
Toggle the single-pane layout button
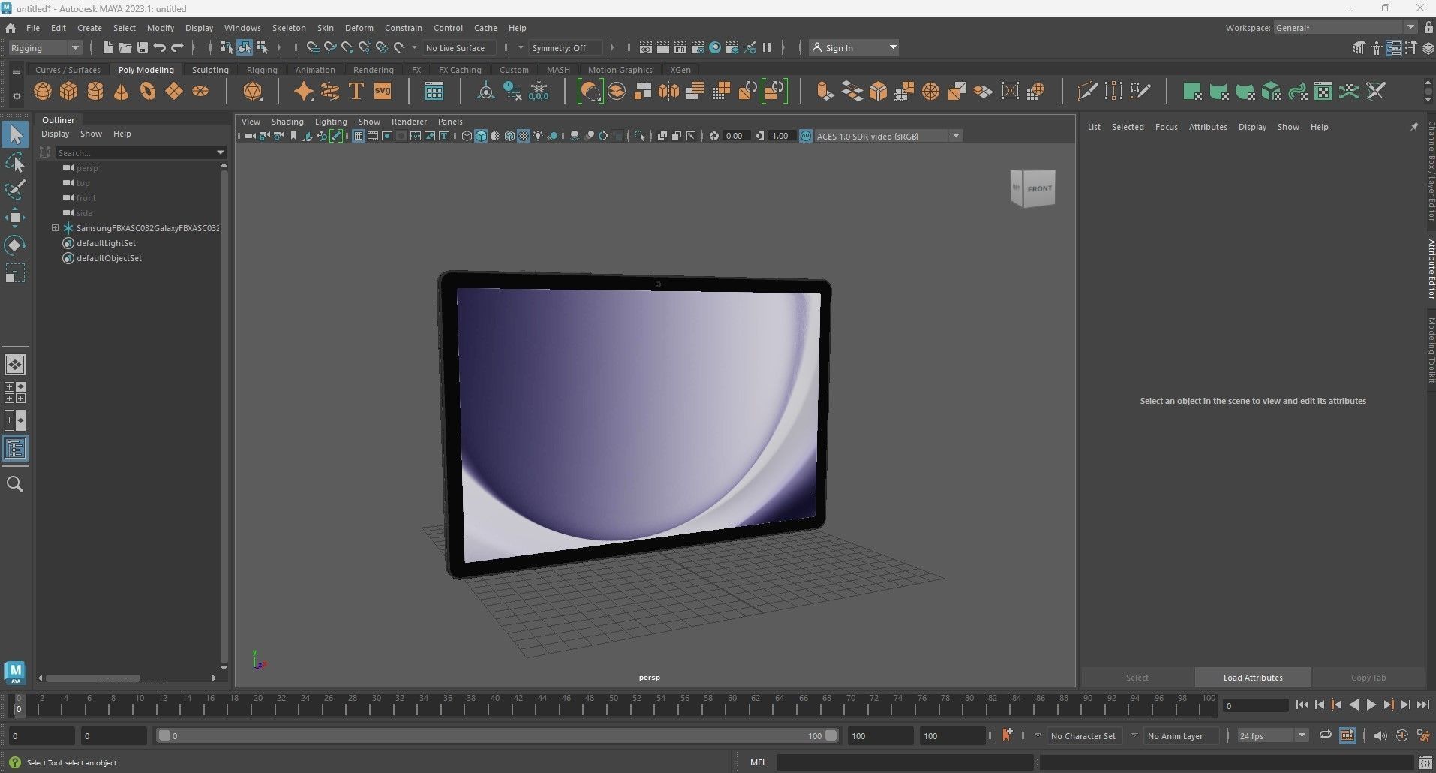coord(15,365)
